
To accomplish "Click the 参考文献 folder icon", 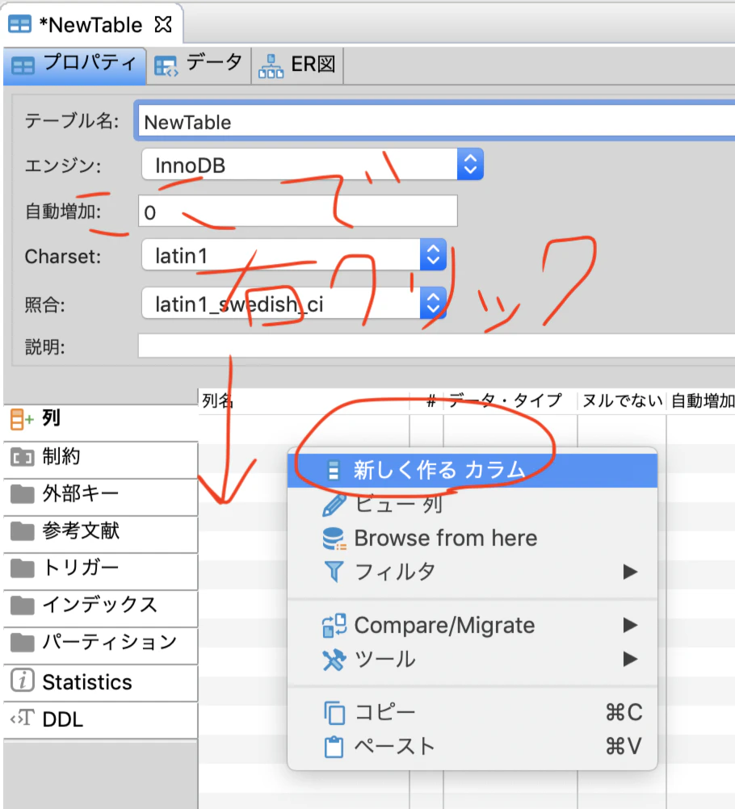I will (22, 531).
